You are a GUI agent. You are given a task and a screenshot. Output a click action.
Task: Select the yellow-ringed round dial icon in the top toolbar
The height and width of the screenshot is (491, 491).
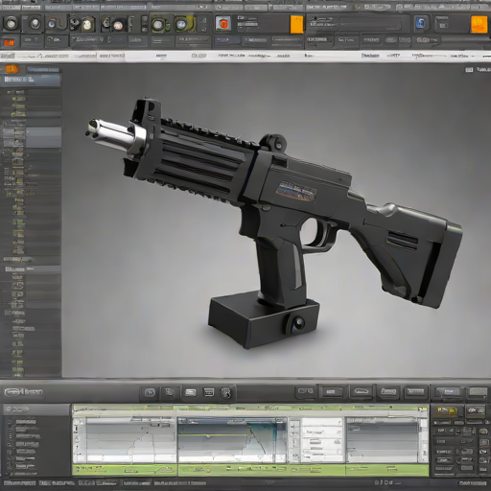[x=181, y=24]
